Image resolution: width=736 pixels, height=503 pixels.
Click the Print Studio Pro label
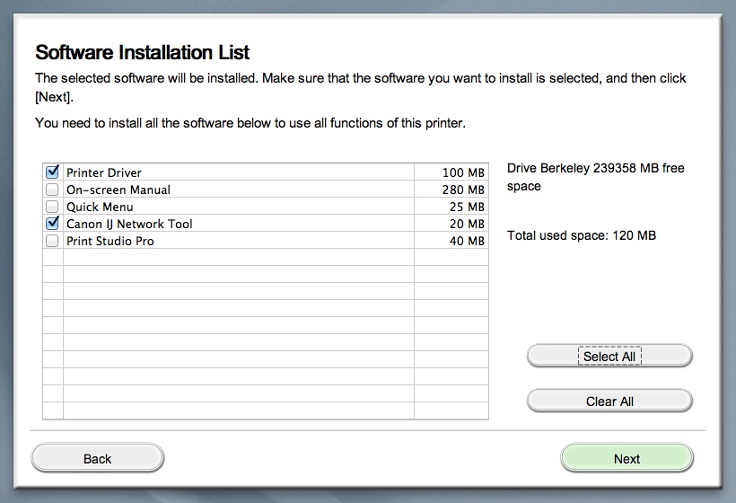[x=110, y=241]
